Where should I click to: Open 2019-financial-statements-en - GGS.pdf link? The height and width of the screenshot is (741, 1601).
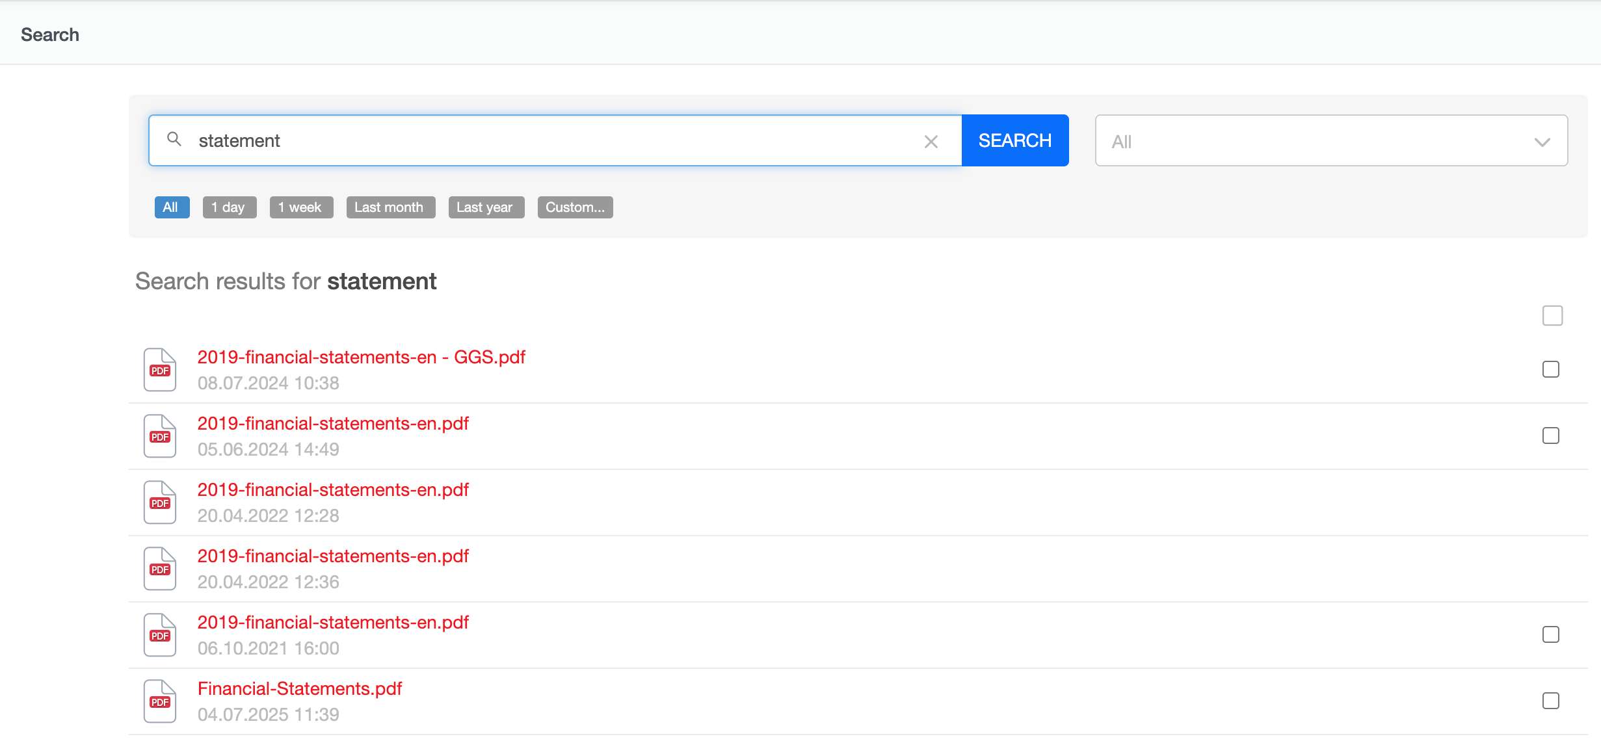click(361, 357)
